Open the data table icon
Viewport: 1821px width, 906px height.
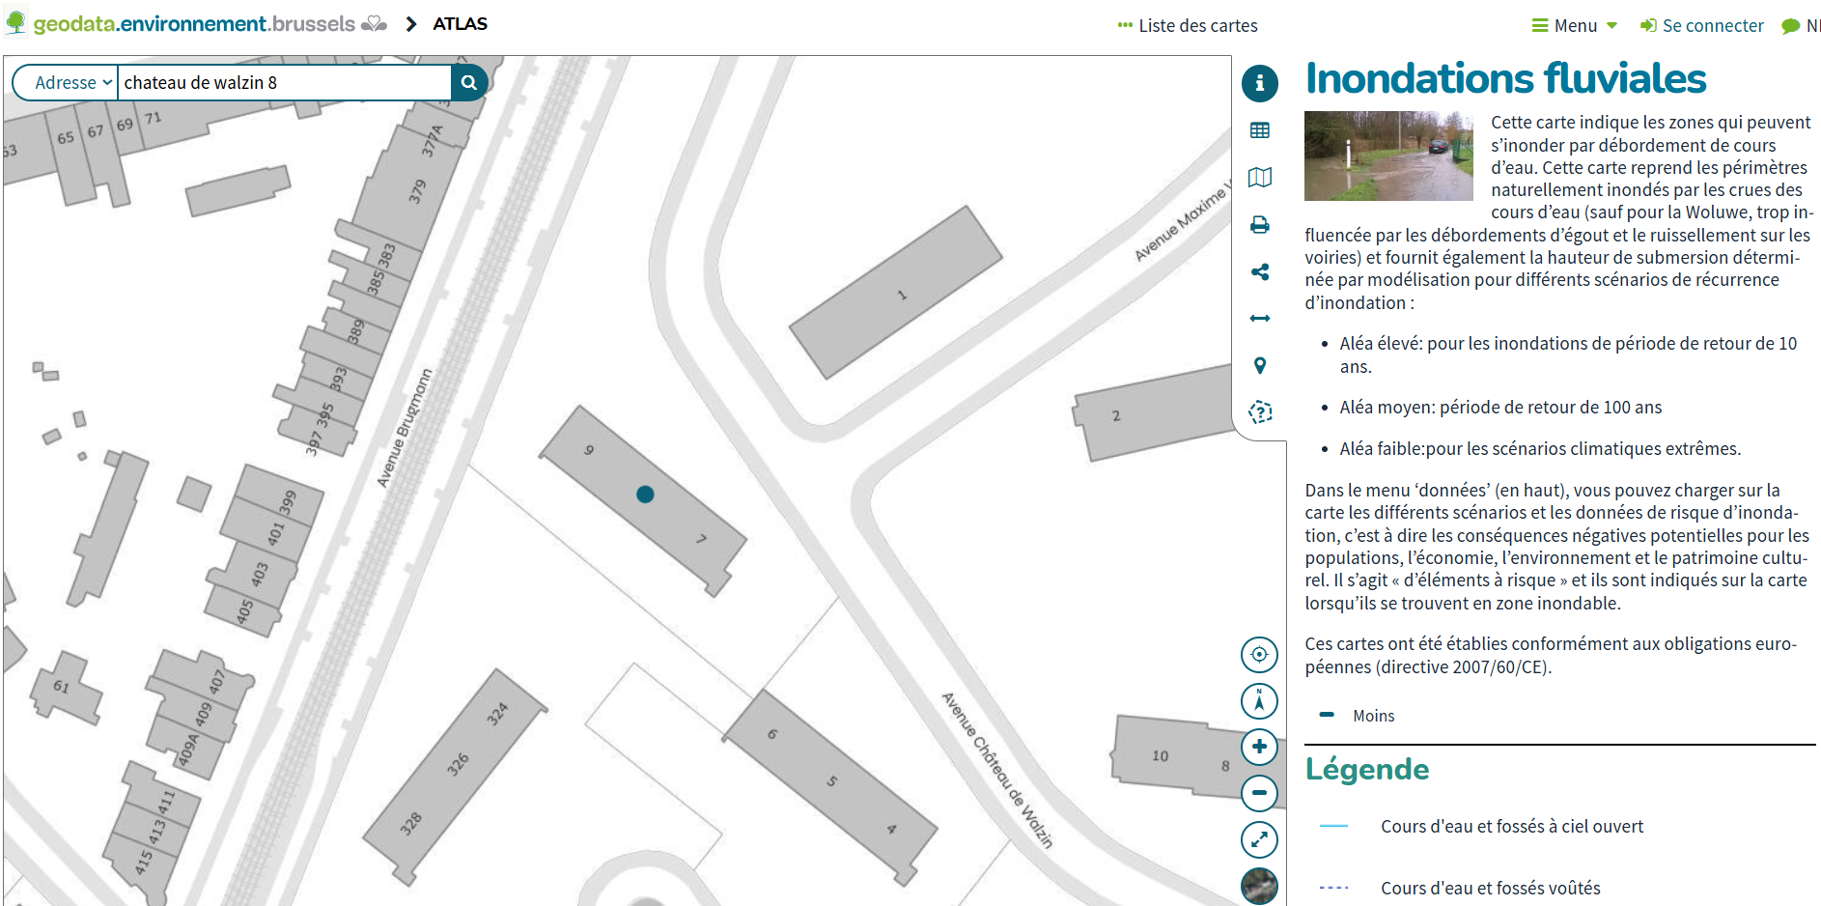[x=1259, y=130]
